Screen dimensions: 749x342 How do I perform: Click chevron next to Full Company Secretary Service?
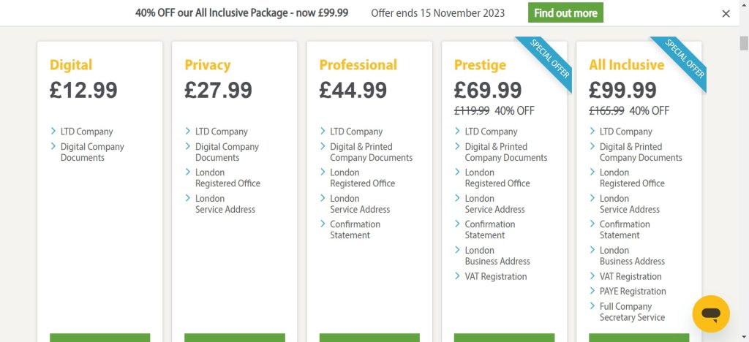click(592, 307)
